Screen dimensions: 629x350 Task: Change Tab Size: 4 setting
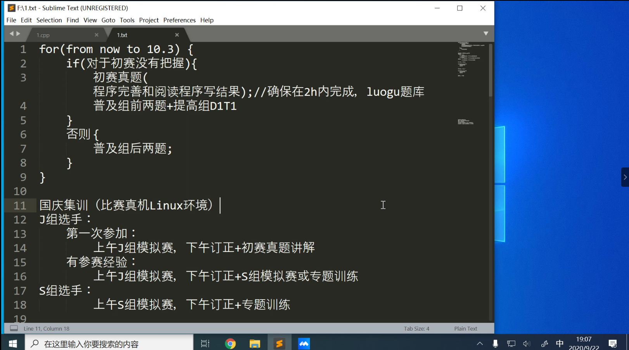pyautogui.click(x=416, y=329)
